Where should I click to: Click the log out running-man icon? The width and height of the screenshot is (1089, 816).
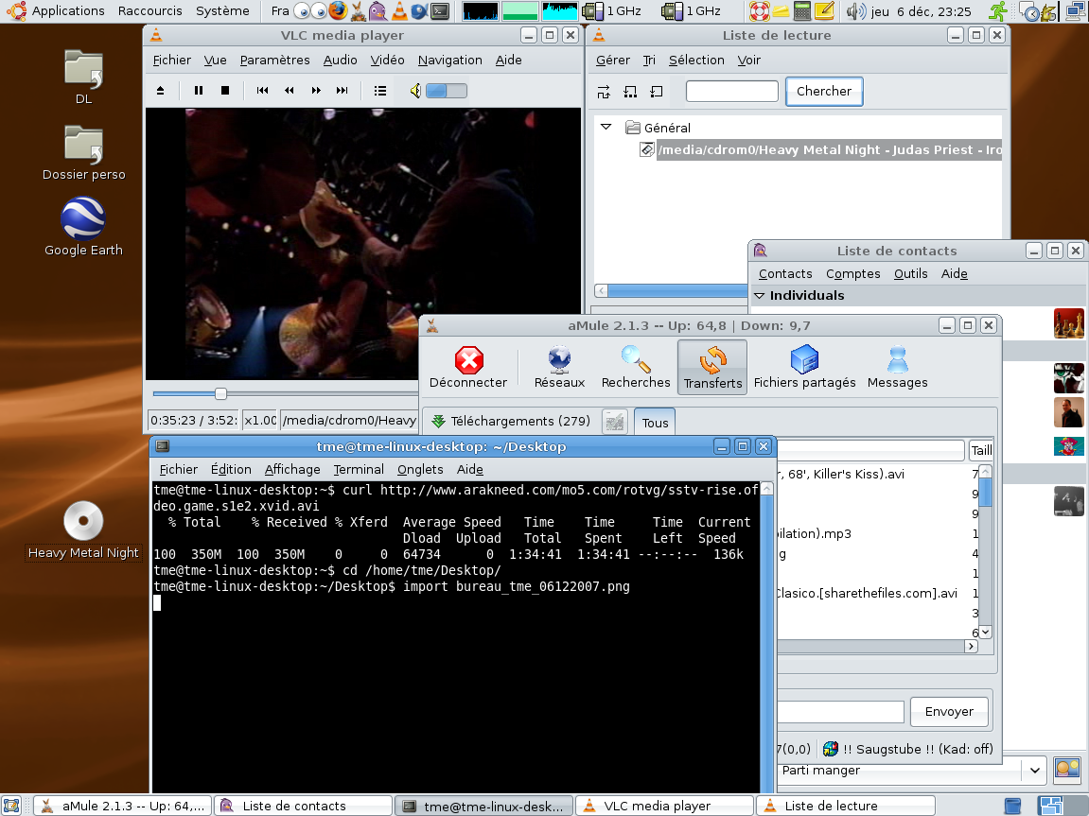(998, 10)
